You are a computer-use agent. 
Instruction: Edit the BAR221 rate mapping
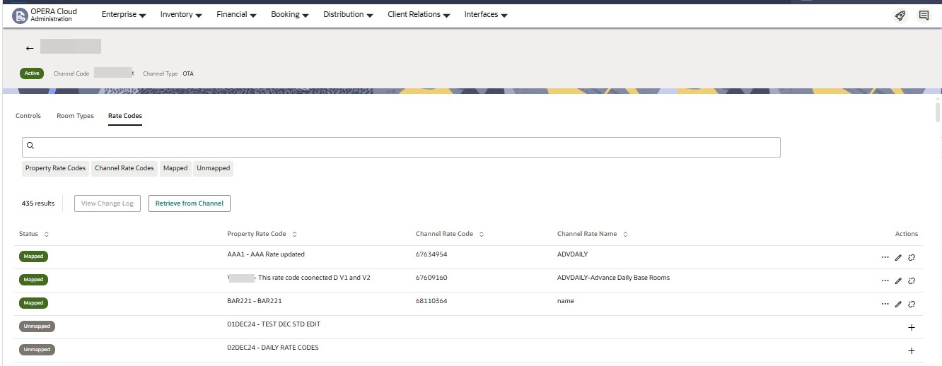pyautogui.click(x=898, y=305)
